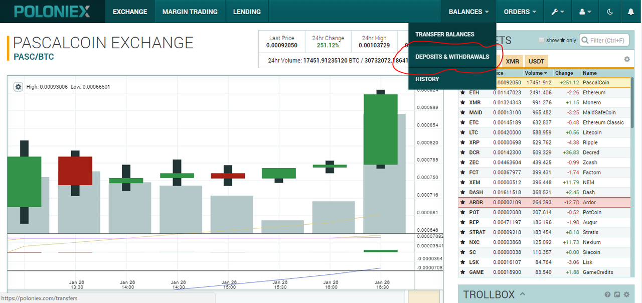Screen dimensions: 642x303
Task: Pop out the Trollbox window icon
Action: click(617, 295)
